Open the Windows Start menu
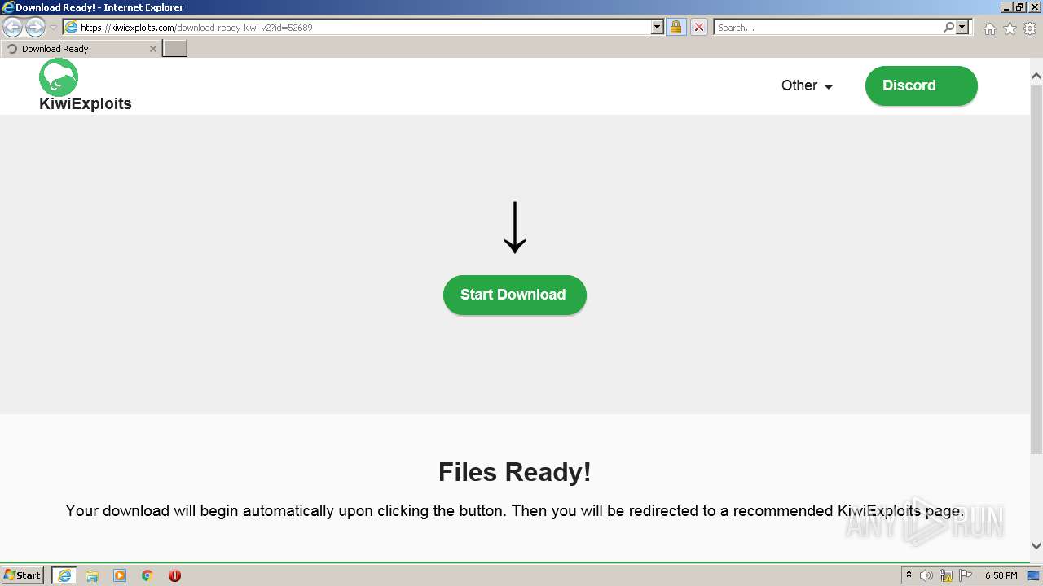Screen dimensions: 1043x586 click(x=23, y=575)
